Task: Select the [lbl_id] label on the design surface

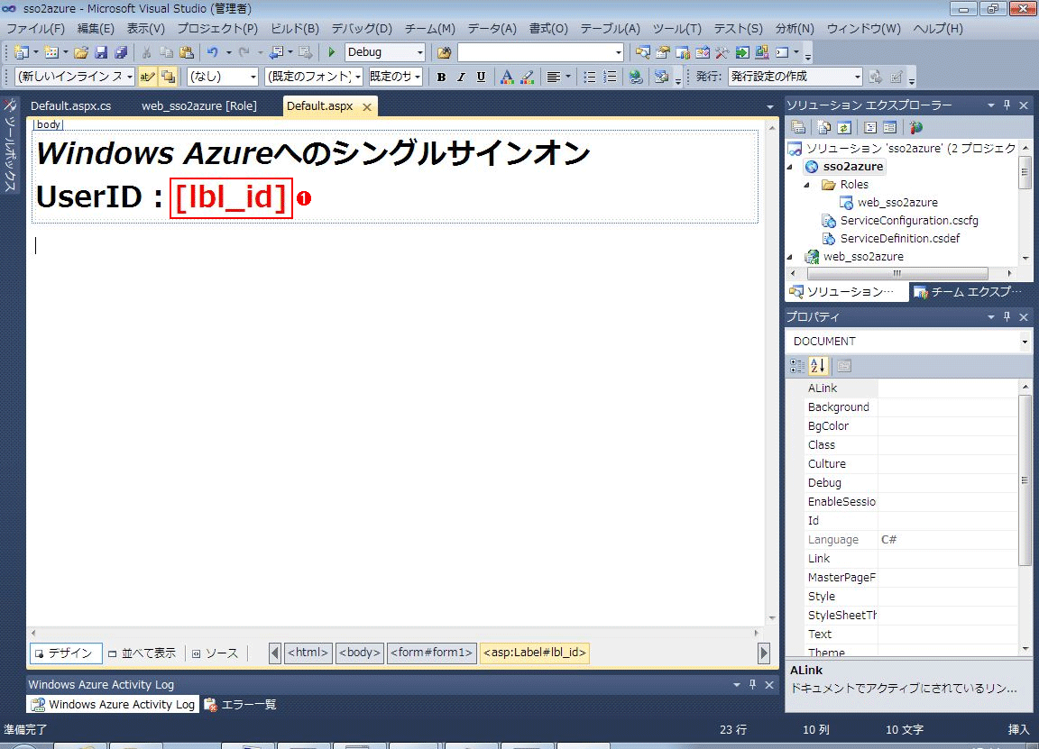Action: pos(231,197)
